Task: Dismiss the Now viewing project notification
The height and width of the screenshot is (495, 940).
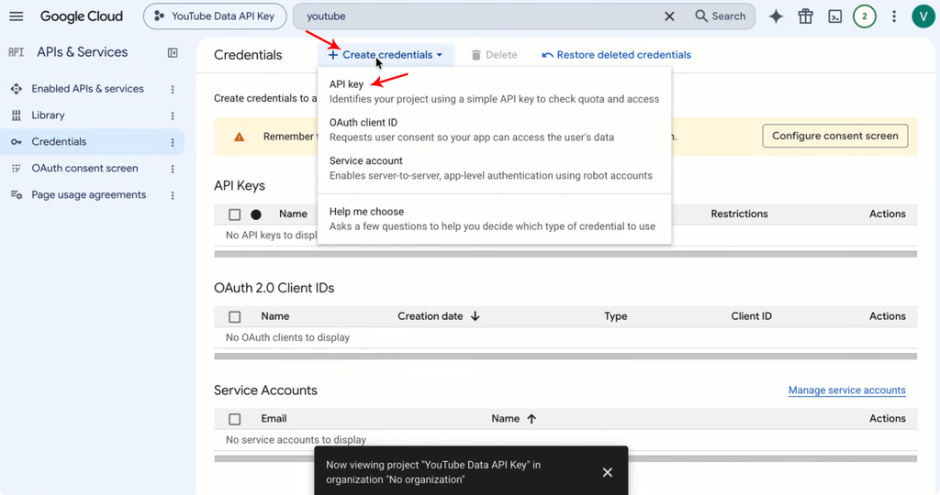Action: 608,472
